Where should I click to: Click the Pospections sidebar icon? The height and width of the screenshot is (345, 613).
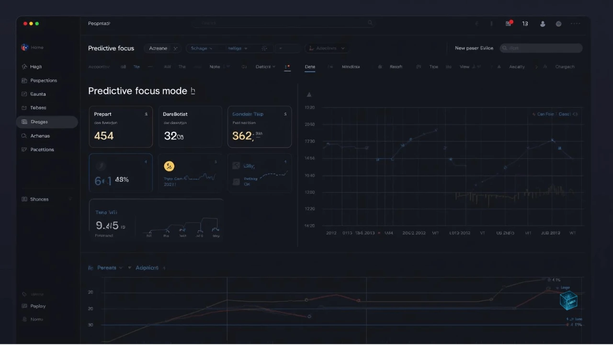pos(24,80)
